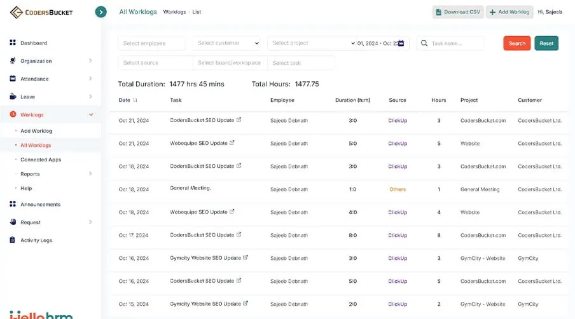Click the green Reset button
575x319 pixels.
coord(546,43)
